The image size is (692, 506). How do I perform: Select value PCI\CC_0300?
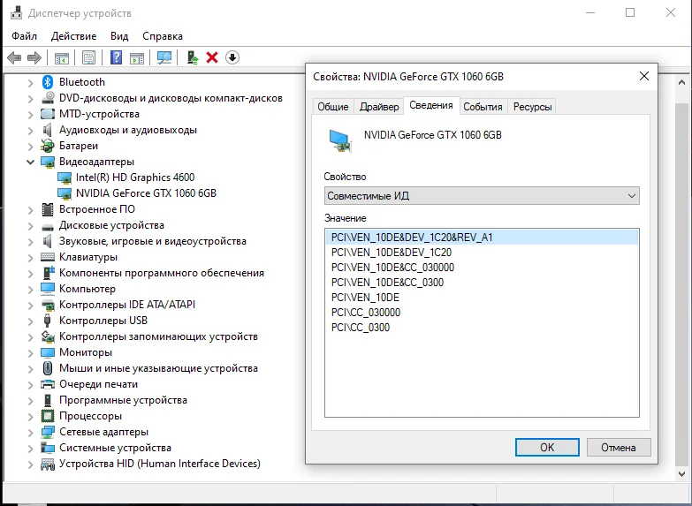click(x=482, y=328)
